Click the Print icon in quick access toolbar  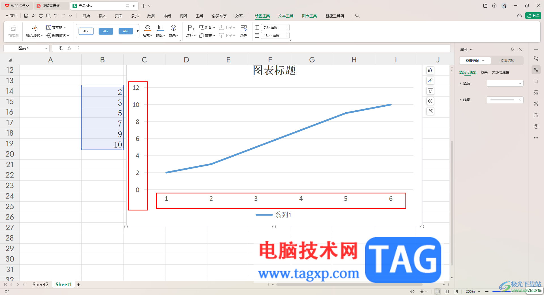tap(41, 16)
